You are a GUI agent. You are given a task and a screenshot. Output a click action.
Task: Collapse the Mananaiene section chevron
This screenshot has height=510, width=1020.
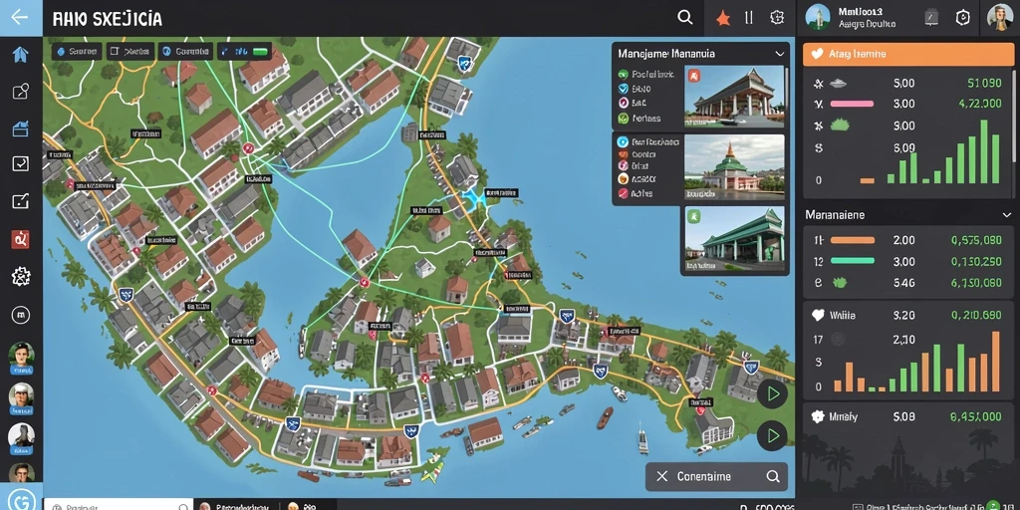[x=1006, y=214]
